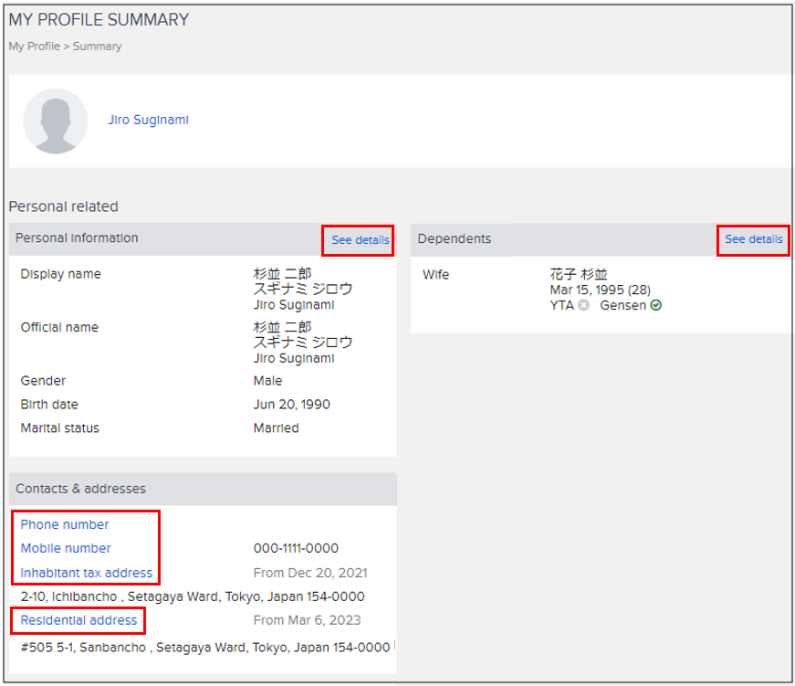Click My Profile in the breadcrumb
The image size is (795, 686).
[x=34, y=46]
